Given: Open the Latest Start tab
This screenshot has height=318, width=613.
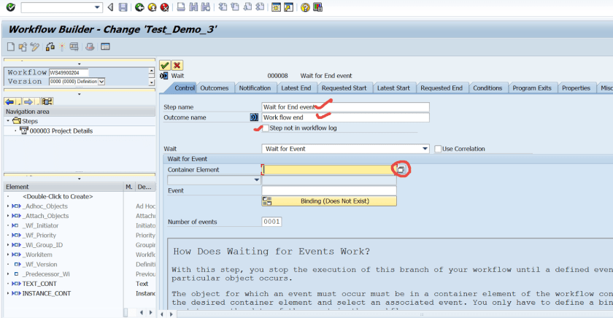Looking at the screenshot, I should click(x=393, y=88).
